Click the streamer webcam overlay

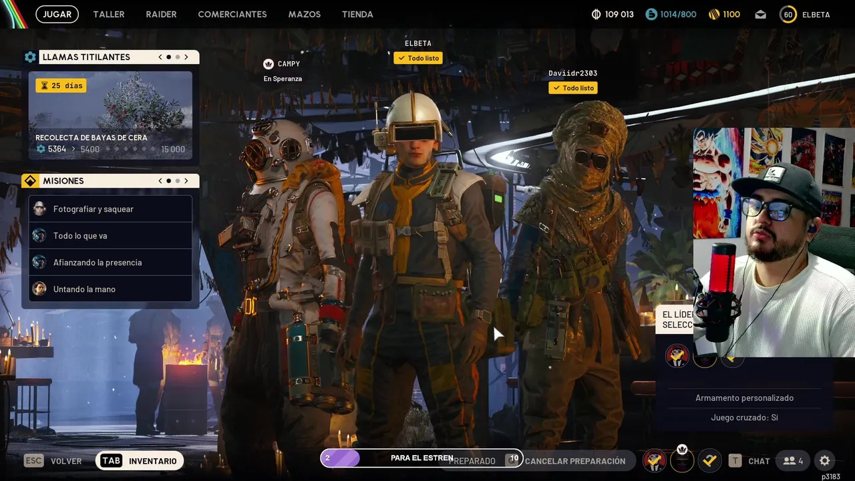click(774, 242)
